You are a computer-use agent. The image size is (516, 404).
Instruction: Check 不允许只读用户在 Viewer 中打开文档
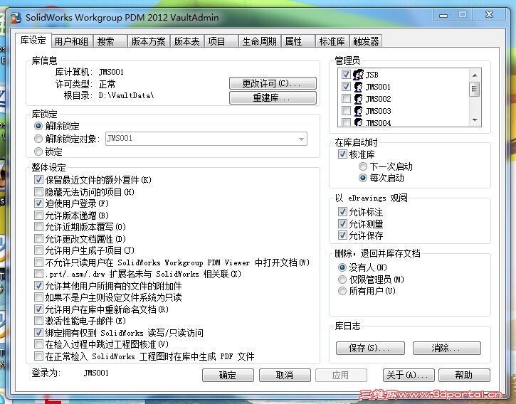pyautogui.click(x=38, y=262)
